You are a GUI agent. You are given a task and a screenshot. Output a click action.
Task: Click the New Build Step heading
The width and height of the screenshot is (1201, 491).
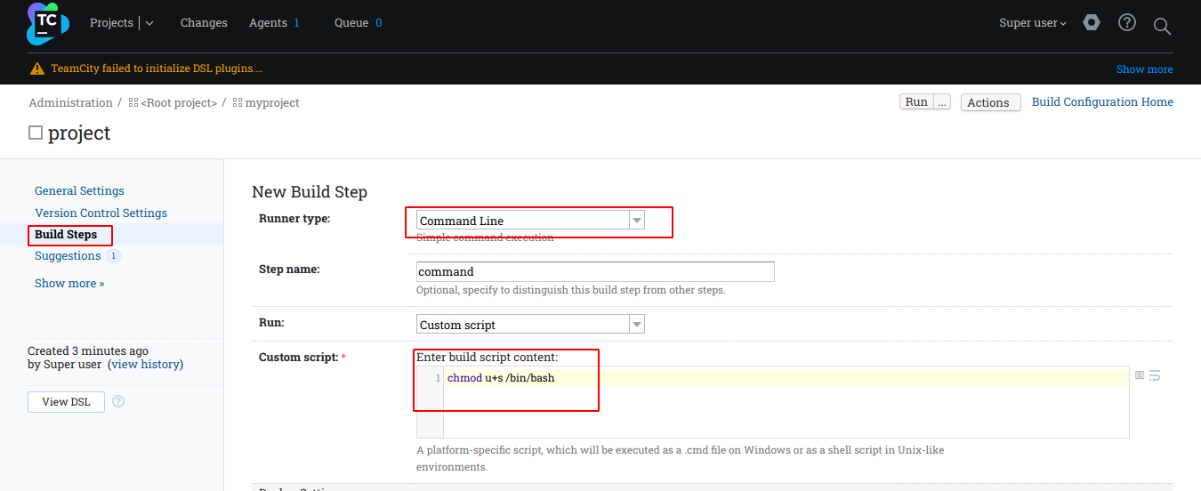coord(310,192)
